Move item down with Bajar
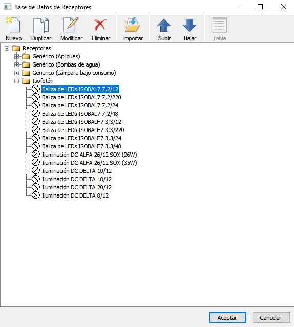Viewport: 294px width, 327px height. [x=190, y=29]
